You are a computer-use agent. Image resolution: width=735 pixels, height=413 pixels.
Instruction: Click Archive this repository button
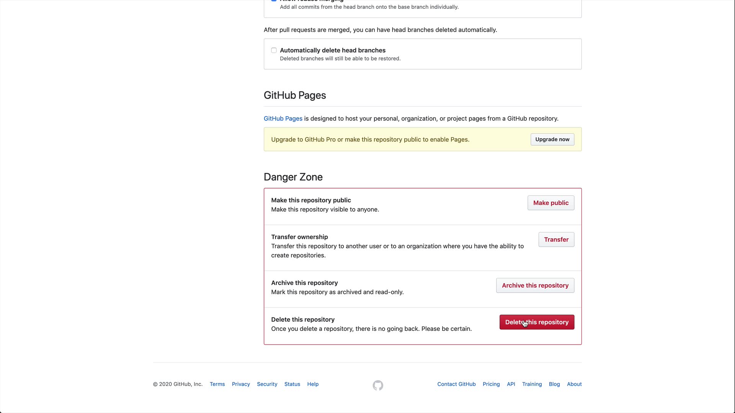(535, 285)
